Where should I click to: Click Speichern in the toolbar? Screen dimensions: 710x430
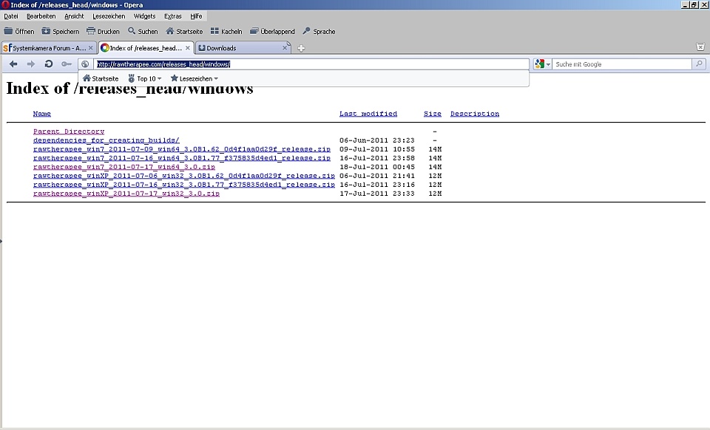[60, 32]
